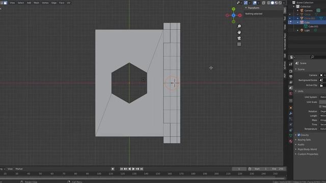326x183 pixels.
Task: Expand the Keying Sets panel
Action: point(296,140)
